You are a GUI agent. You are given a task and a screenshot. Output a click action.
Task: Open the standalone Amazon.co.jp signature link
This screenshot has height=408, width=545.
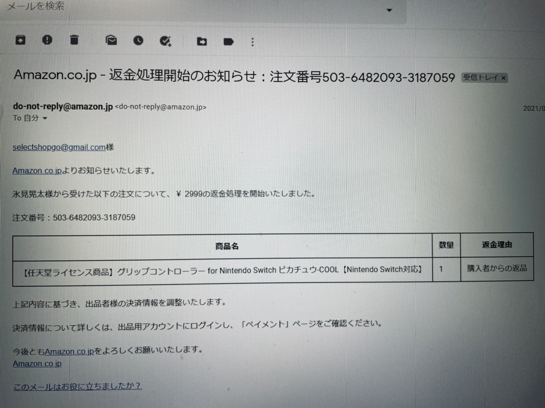point(37,364)
